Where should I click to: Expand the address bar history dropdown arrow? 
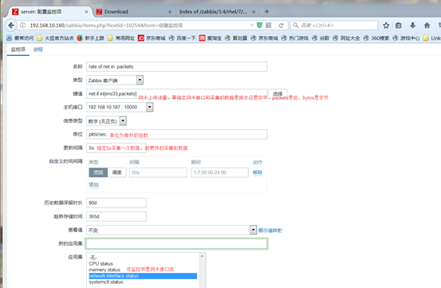point(252,26)
